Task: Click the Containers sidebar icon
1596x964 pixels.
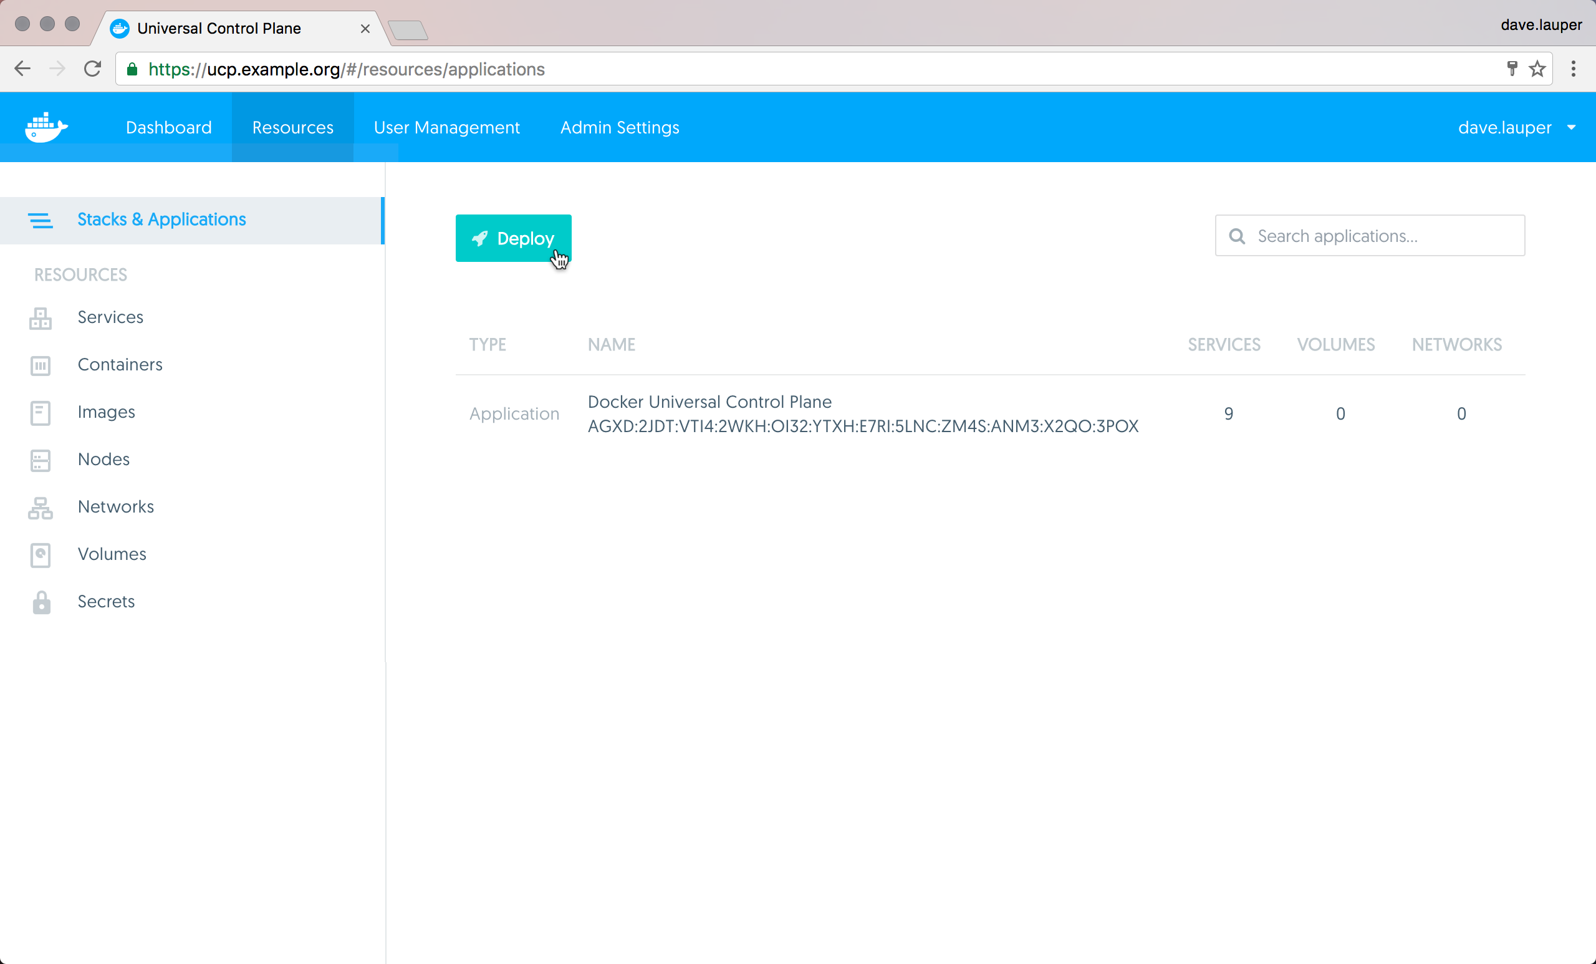Action: point(40,365)
